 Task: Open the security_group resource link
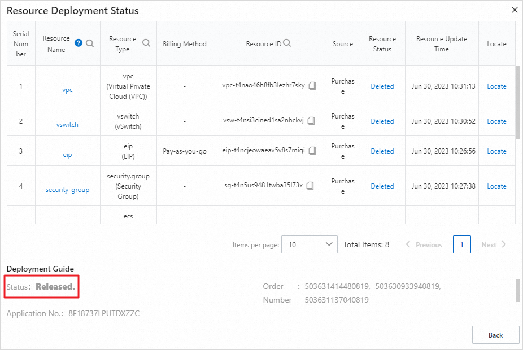(x=67, y=190)
